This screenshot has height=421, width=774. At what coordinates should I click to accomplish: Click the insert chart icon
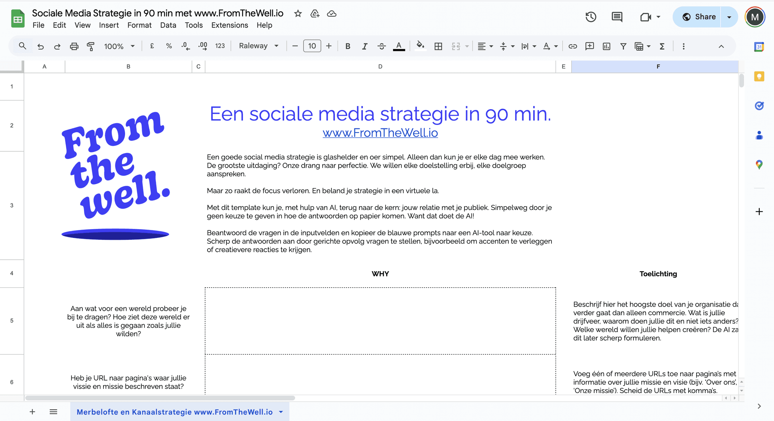click(x=606, y=46)
